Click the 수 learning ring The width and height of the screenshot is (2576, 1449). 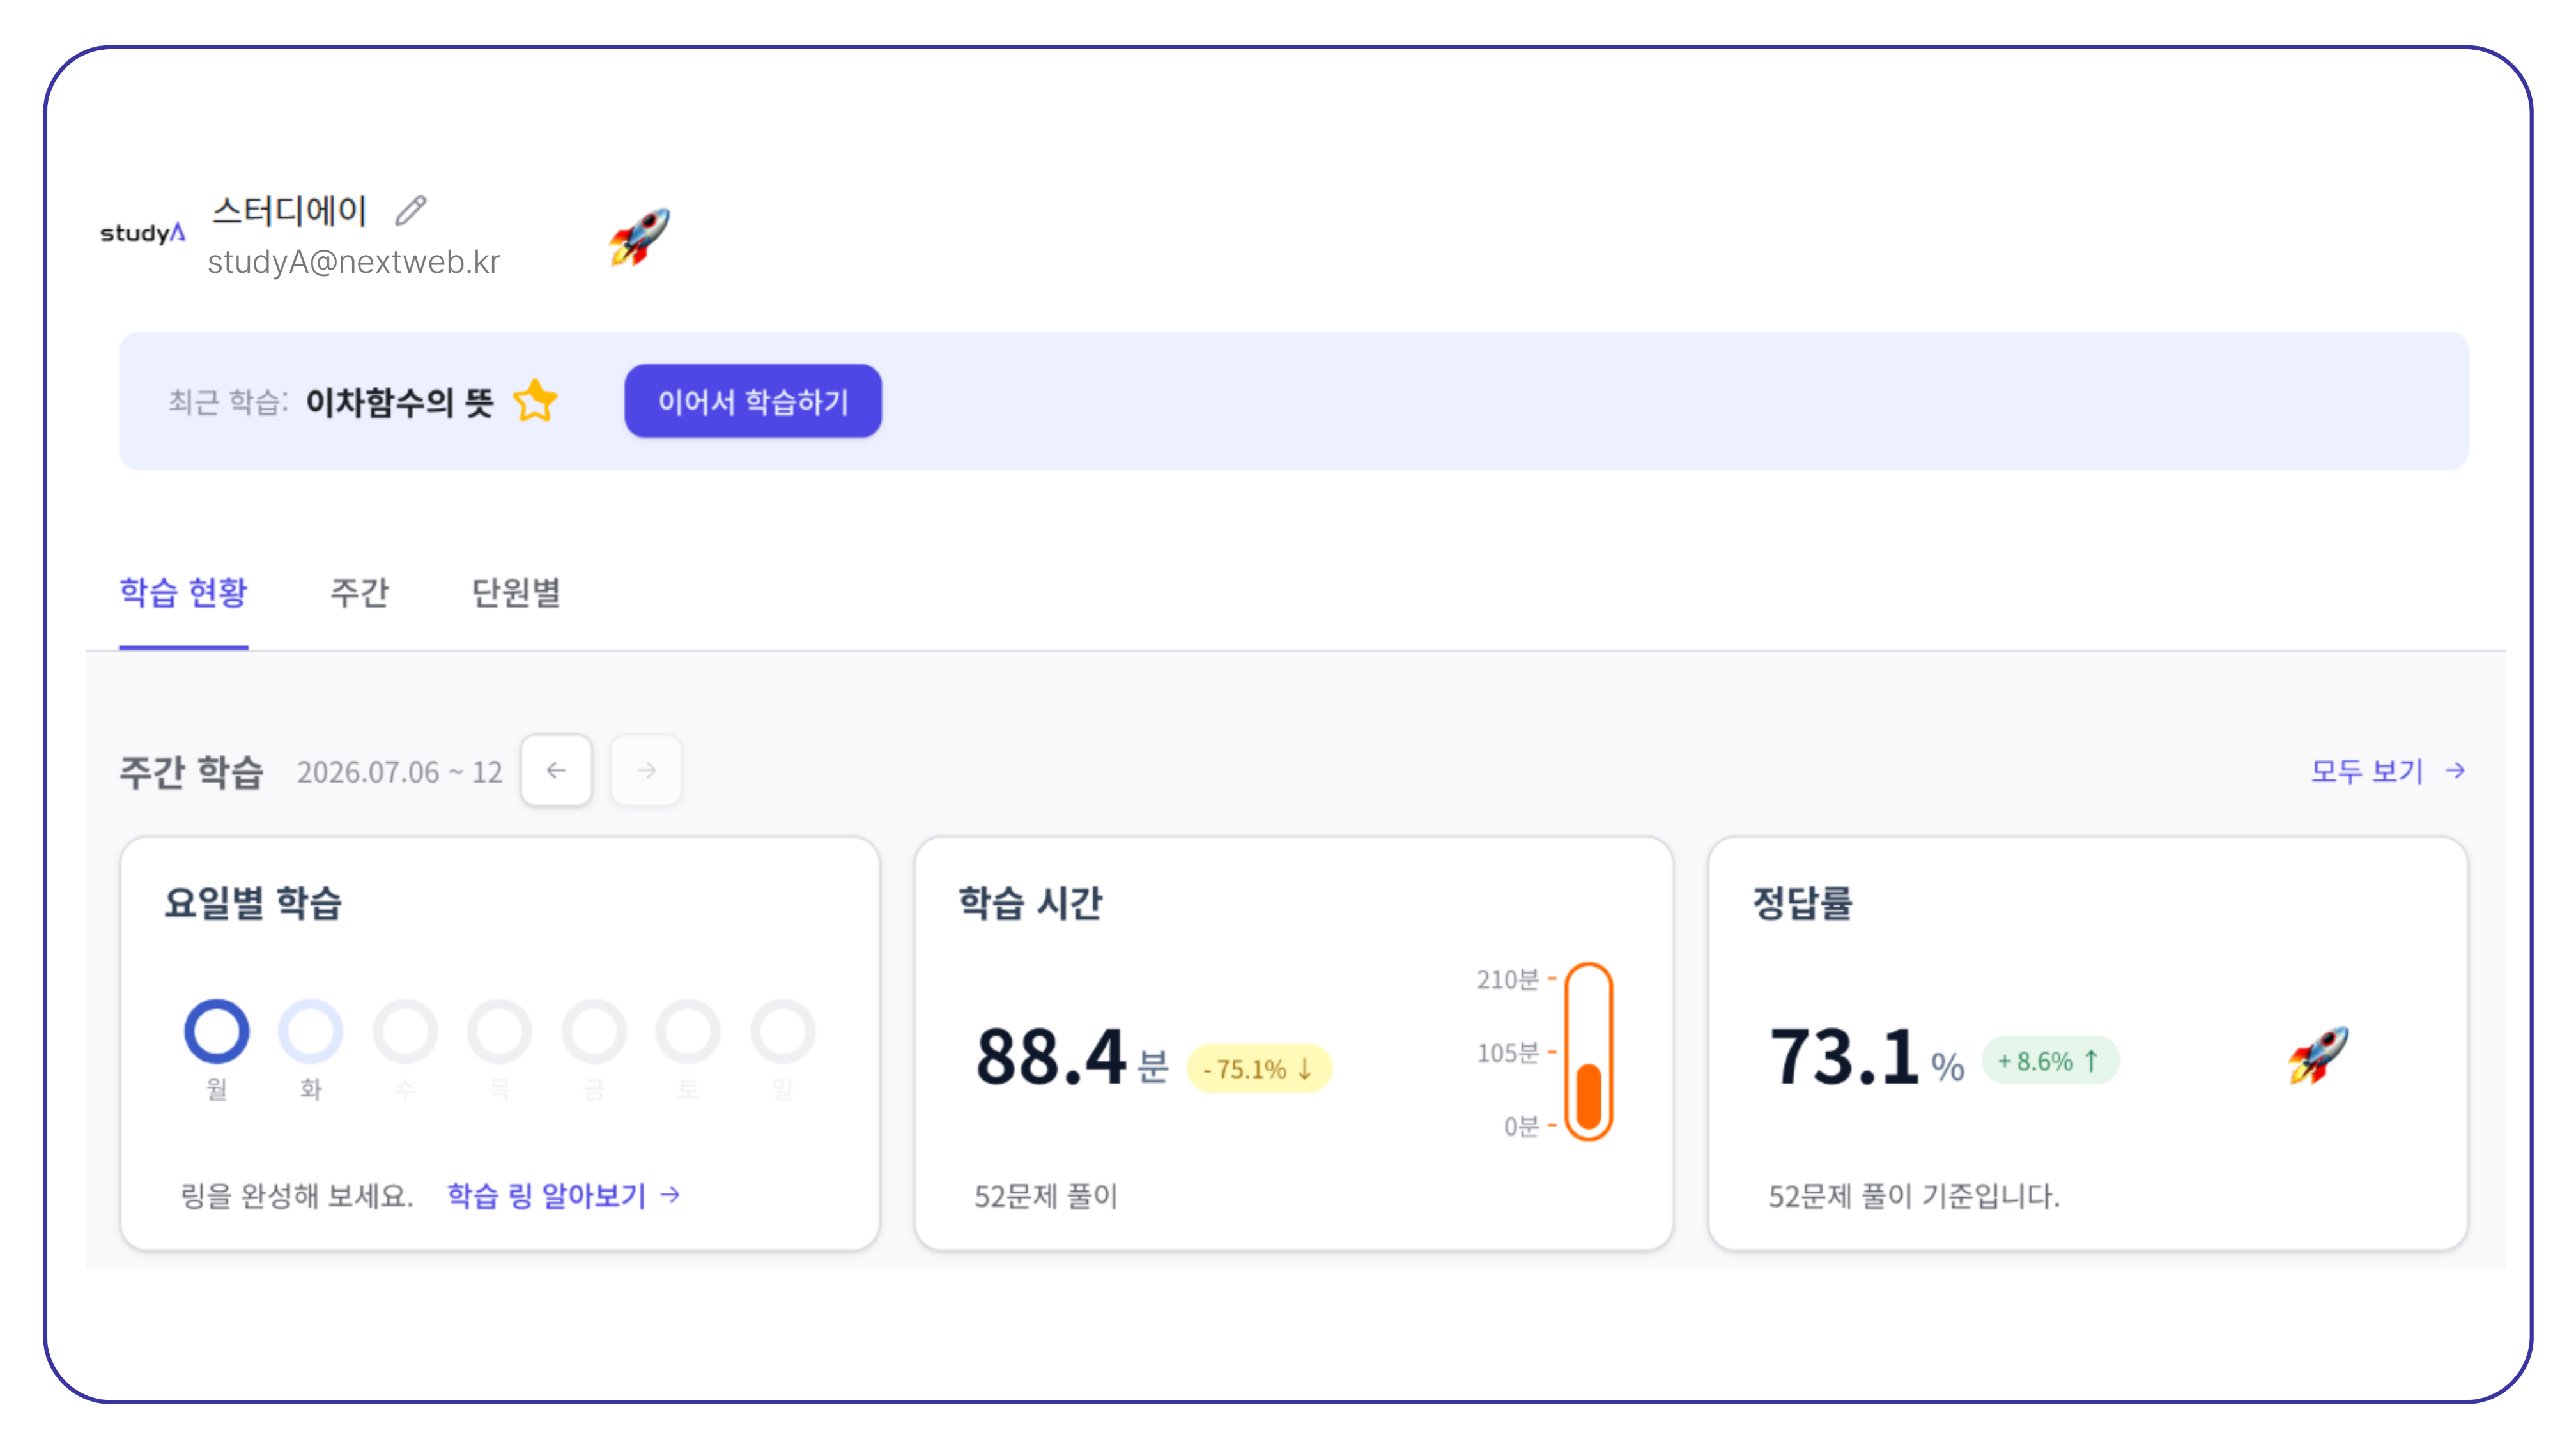coord(405,1031)
